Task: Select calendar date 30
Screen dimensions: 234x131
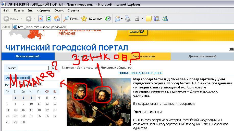Action: [23, 122]
